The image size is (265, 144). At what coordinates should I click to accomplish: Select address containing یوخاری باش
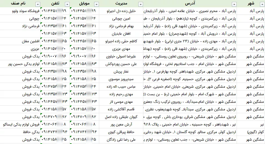pyautogui.click(x=190, y=117)
